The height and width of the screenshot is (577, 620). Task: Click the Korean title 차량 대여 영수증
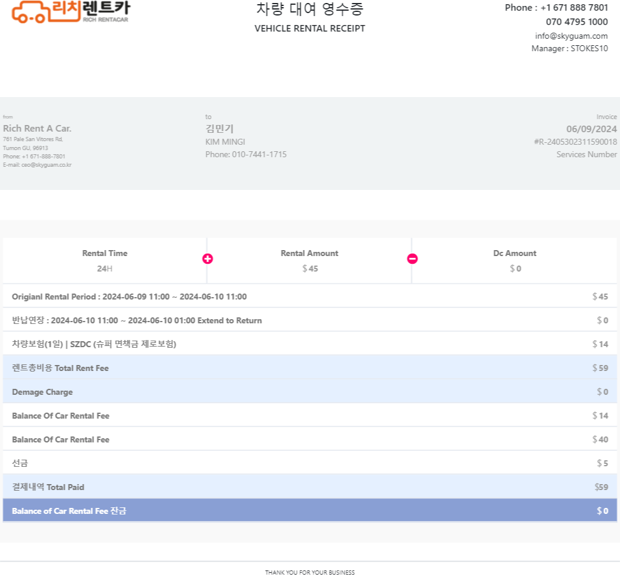coord(309,9)
